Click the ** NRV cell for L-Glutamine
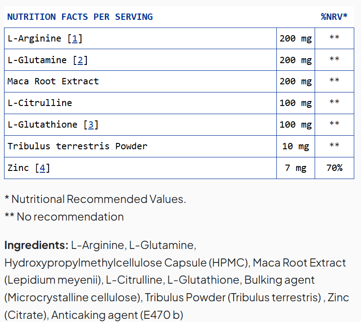The image size is (361, 322). (334, 60)
